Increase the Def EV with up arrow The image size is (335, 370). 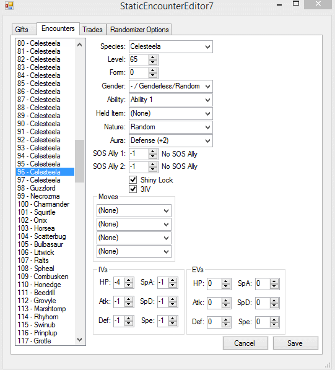pos(225,319)
